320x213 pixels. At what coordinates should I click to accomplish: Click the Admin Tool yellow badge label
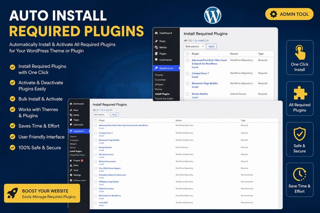tap(294, 14)
